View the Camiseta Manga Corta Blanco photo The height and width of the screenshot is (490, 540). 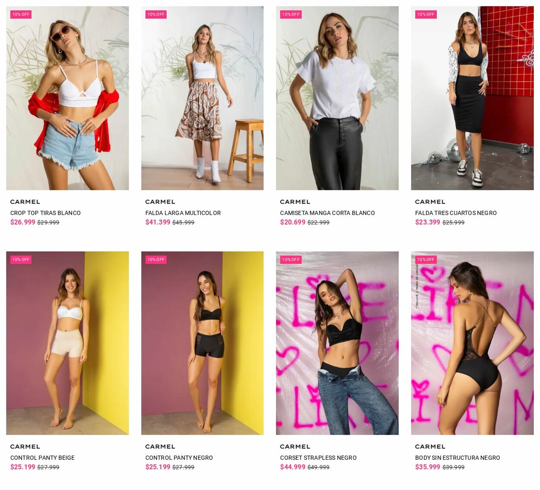[x=337, y=98]
